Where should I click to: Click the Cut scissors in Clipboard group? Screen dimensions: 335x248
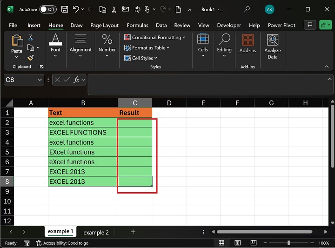[31, 38]
